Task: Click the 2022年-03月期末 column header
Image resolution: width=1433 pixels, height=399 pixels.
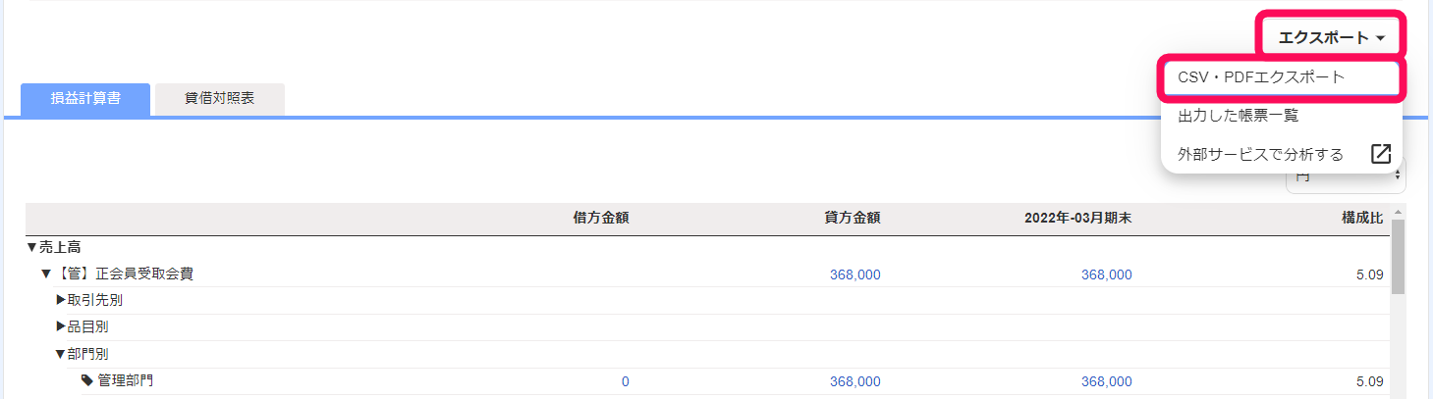Action: coord(1077,218)
